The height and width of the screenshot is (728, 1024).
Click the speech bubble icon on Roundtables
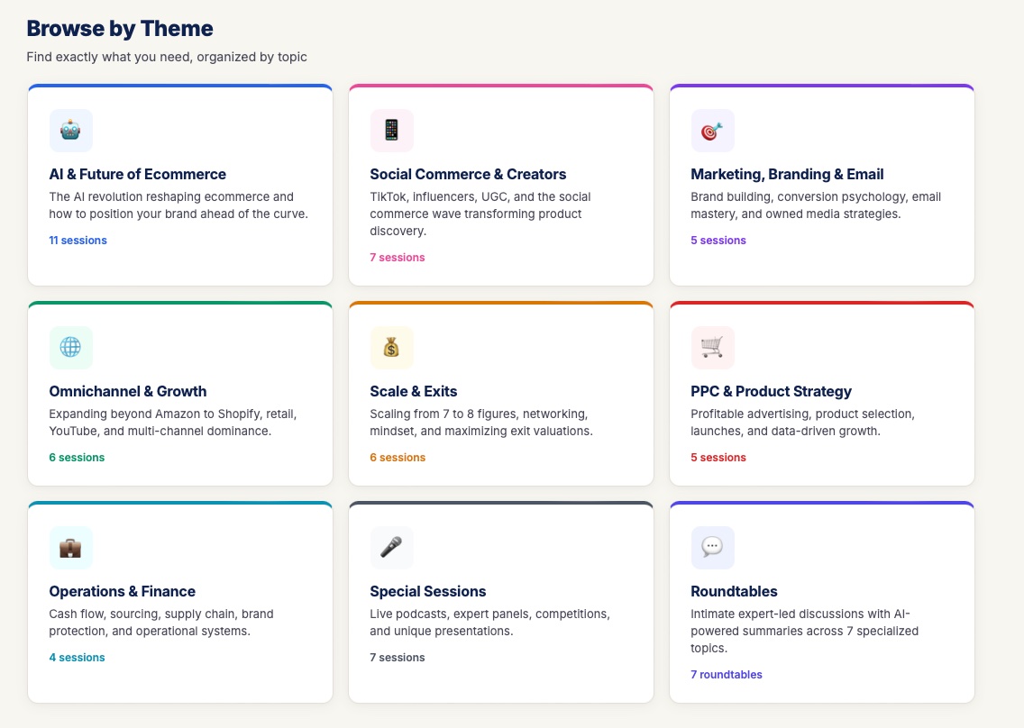point(712,547)
